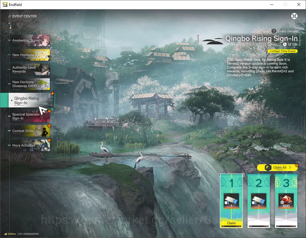Minimize the Endfield window
This screenshot has height=238, width=306.
(x=272, y=4)
